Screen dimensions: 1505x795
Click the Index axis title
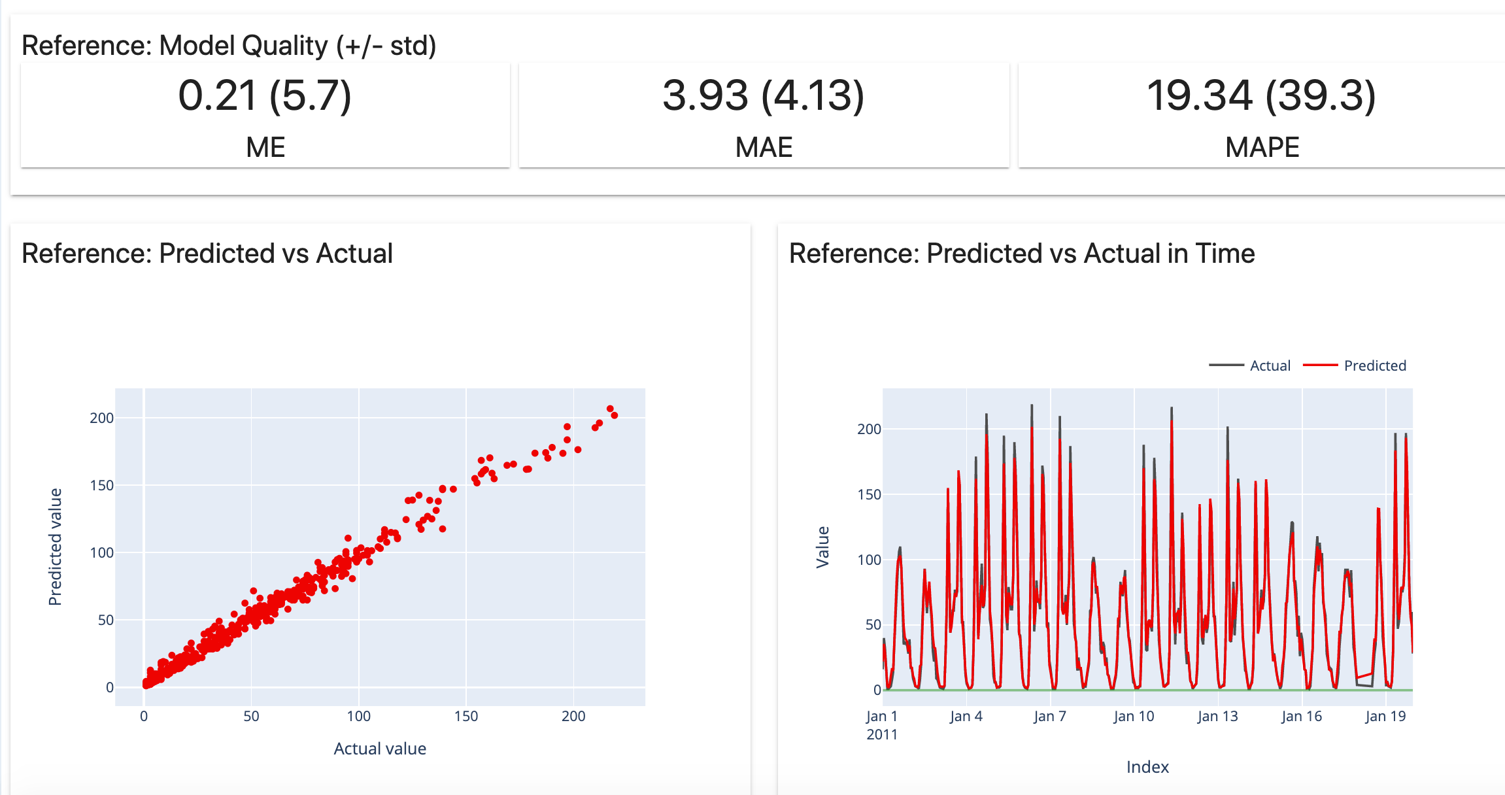pos(1147,767)
